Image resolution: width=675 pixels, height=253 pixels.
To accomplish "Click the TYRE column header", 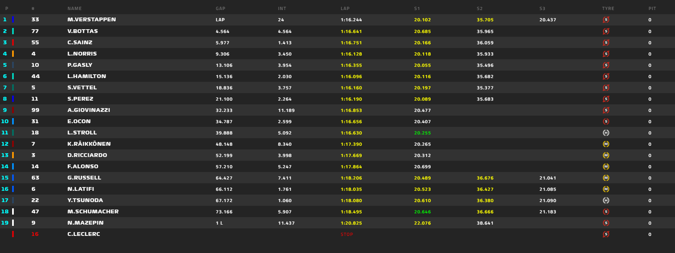I will [608, 8].
